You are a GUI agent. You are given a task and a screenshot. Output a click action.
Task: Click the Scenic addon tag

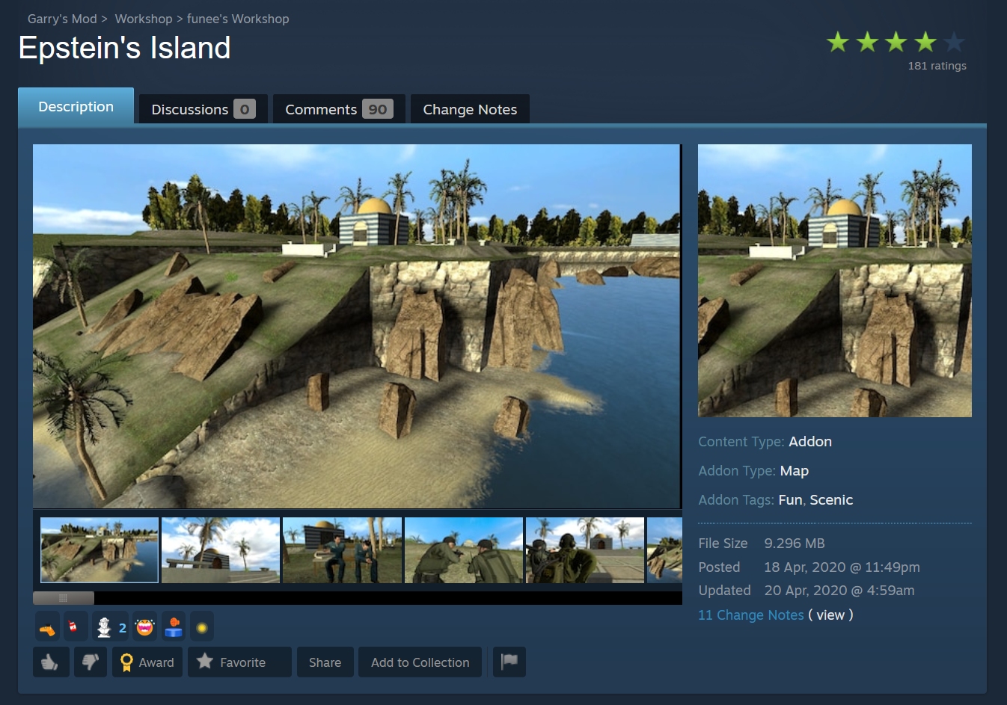click(831, 499)
